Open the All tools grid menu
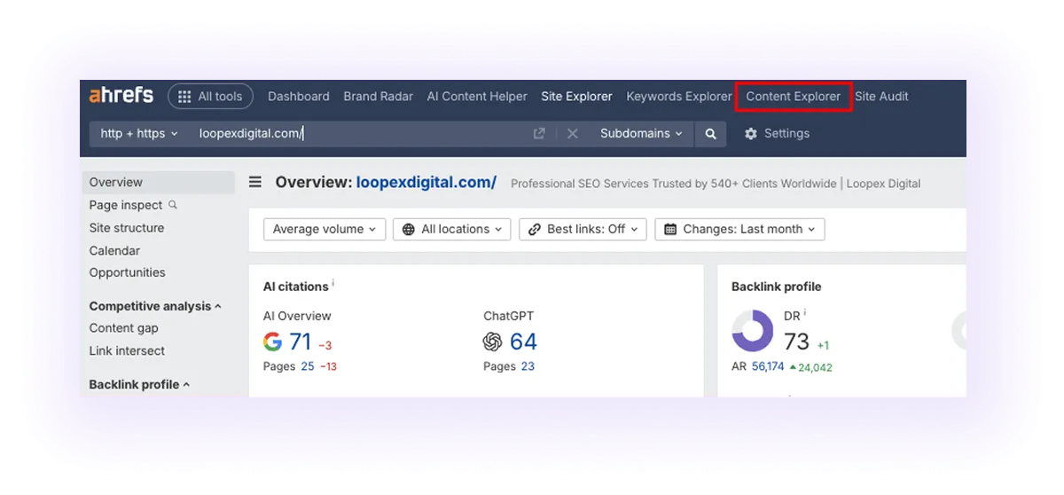This screenshot has height=495, width=1064. tap(210, 97)
